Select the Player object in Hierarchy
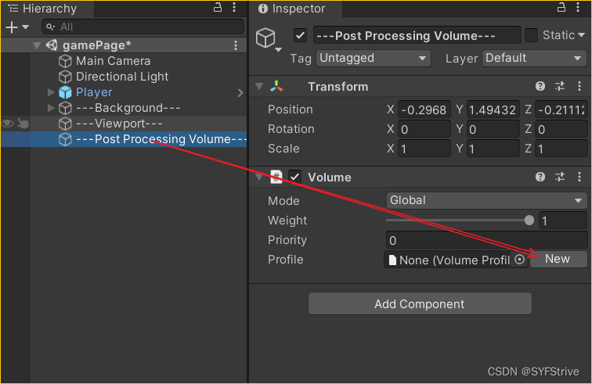The height and width of the screenshot is (384, 592). click(94, 92)
